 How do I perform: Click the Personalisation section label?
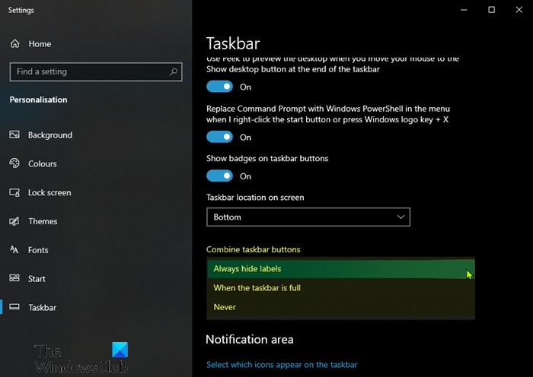tap(38, 100)
